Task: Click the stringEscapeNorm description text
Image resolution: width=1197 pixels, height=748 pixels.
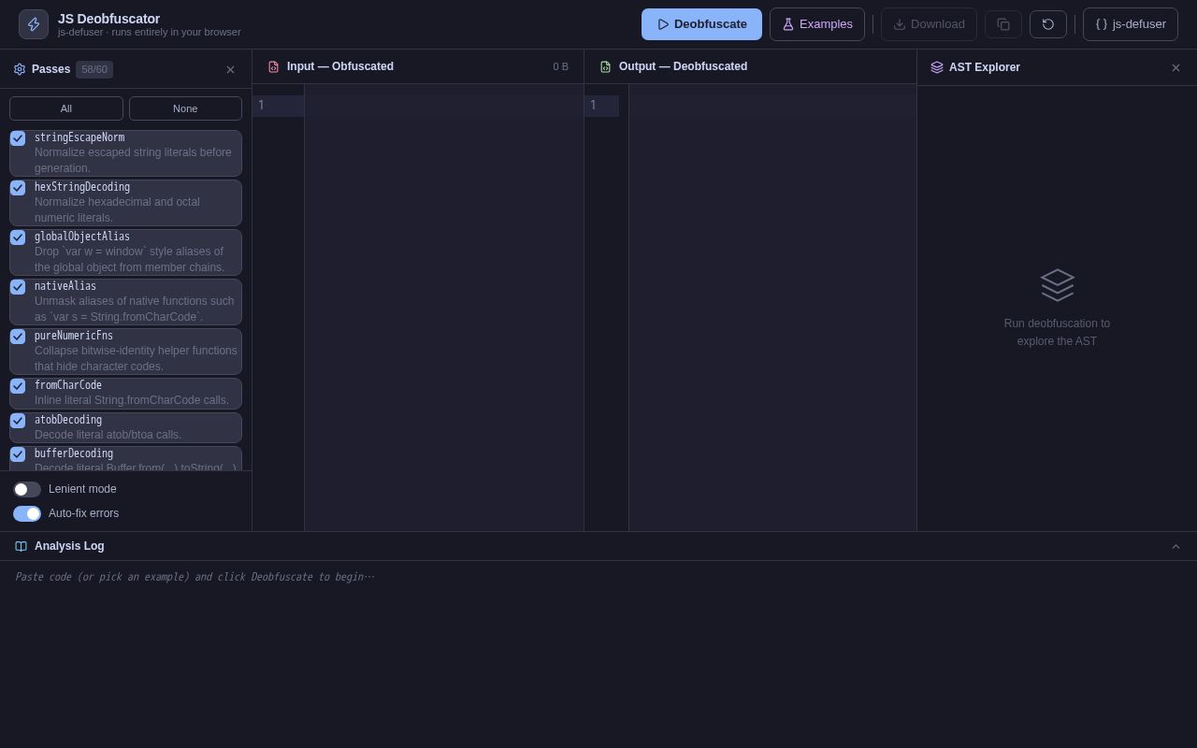Action: pyautogui.click(x=133, y=160)
